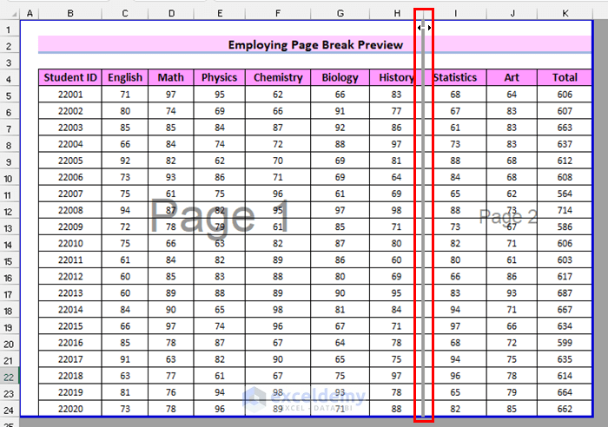Click the History score 60 for student 22011
The width and height of the screenshot is (608, 427).
pos(396,260)
